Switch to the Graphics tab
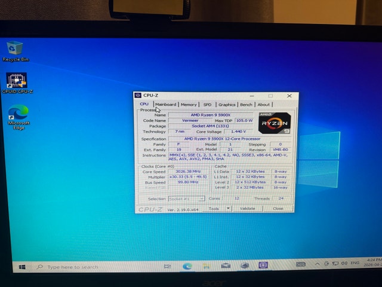This screenshot has height=287, width=382. coord(227,105)
